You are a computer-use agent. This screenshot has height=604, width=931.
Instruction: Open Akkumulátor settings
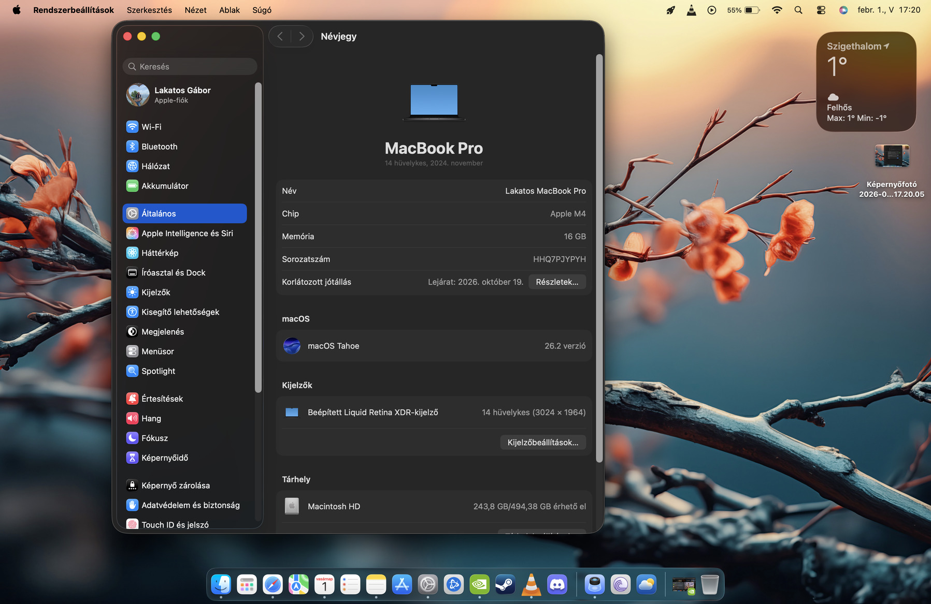point(184,186)
